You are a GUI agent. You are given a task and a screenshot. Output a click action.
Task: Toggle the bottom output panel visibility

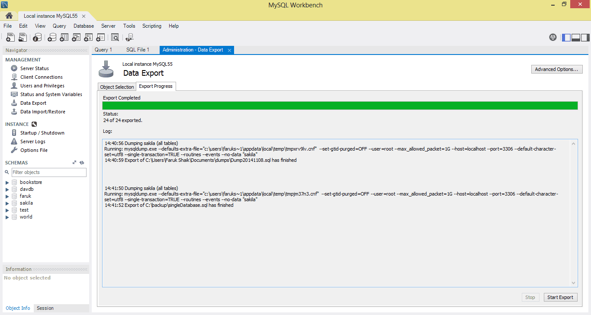[x=576, y=38]
